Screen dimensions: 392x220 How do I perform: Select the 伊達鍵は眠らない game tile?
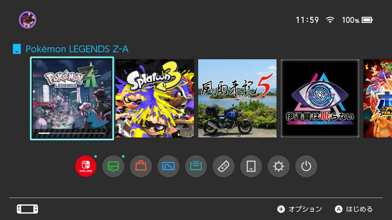(320, 98)
